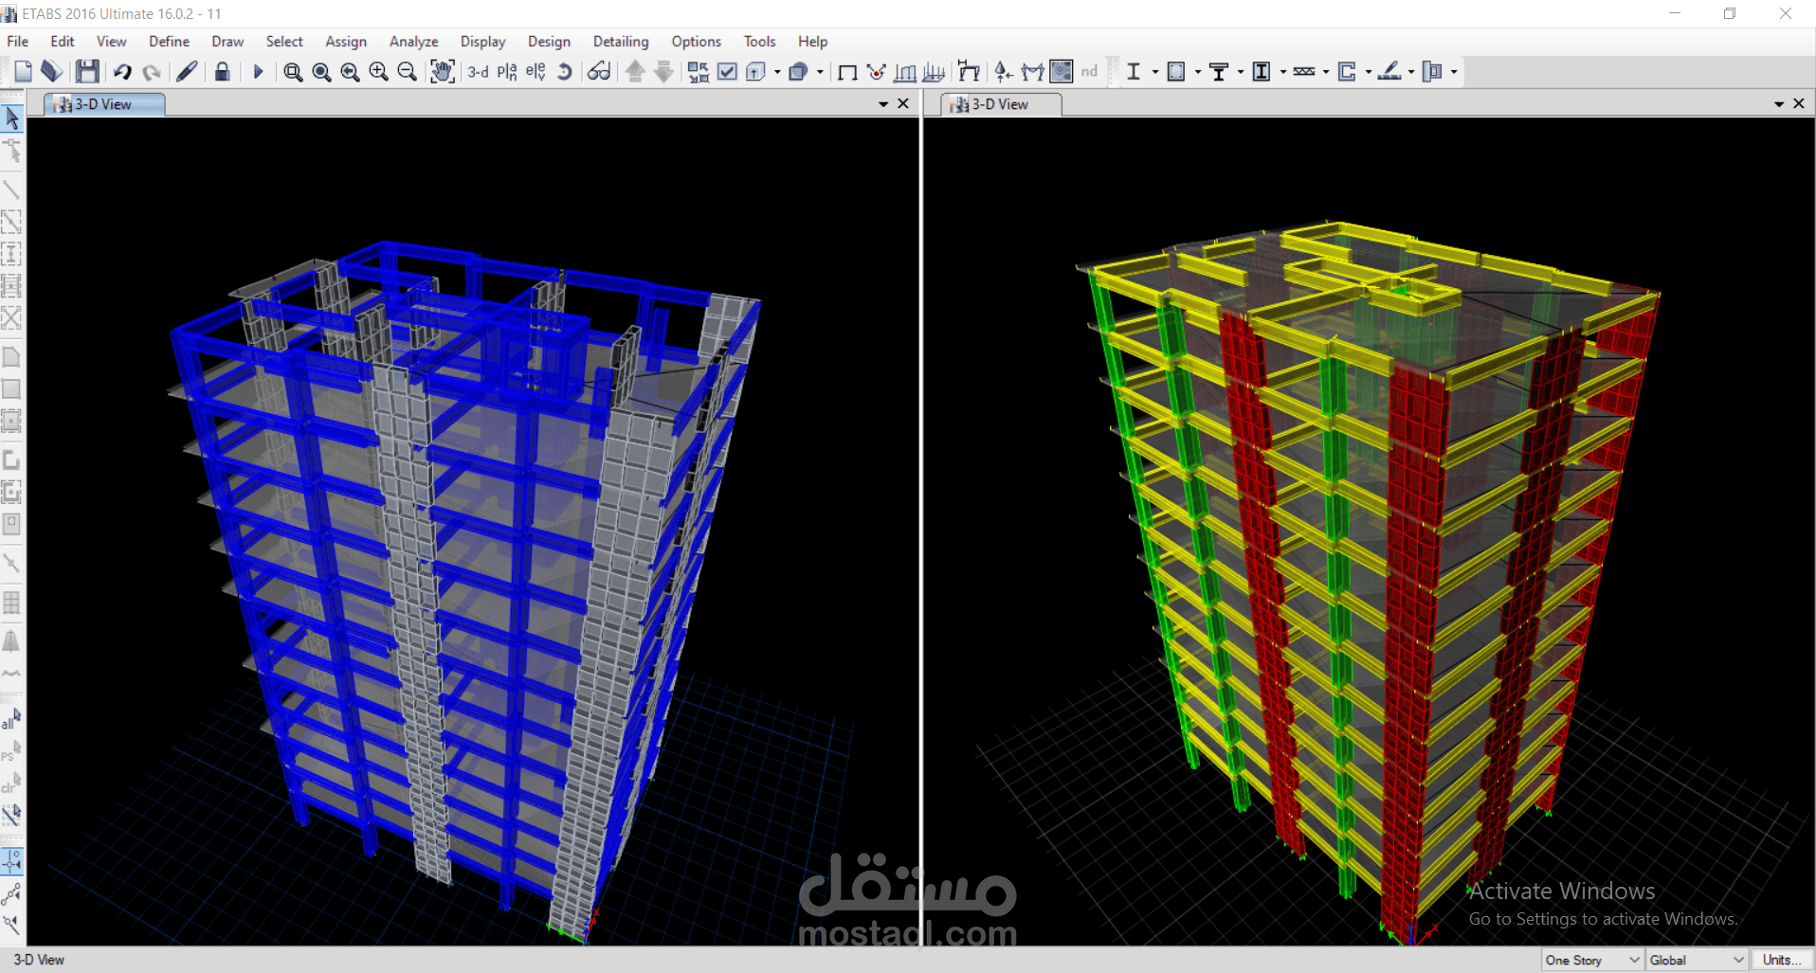
Task: Toggle Set Display Options checkbox icon
Action: (727, 72)
